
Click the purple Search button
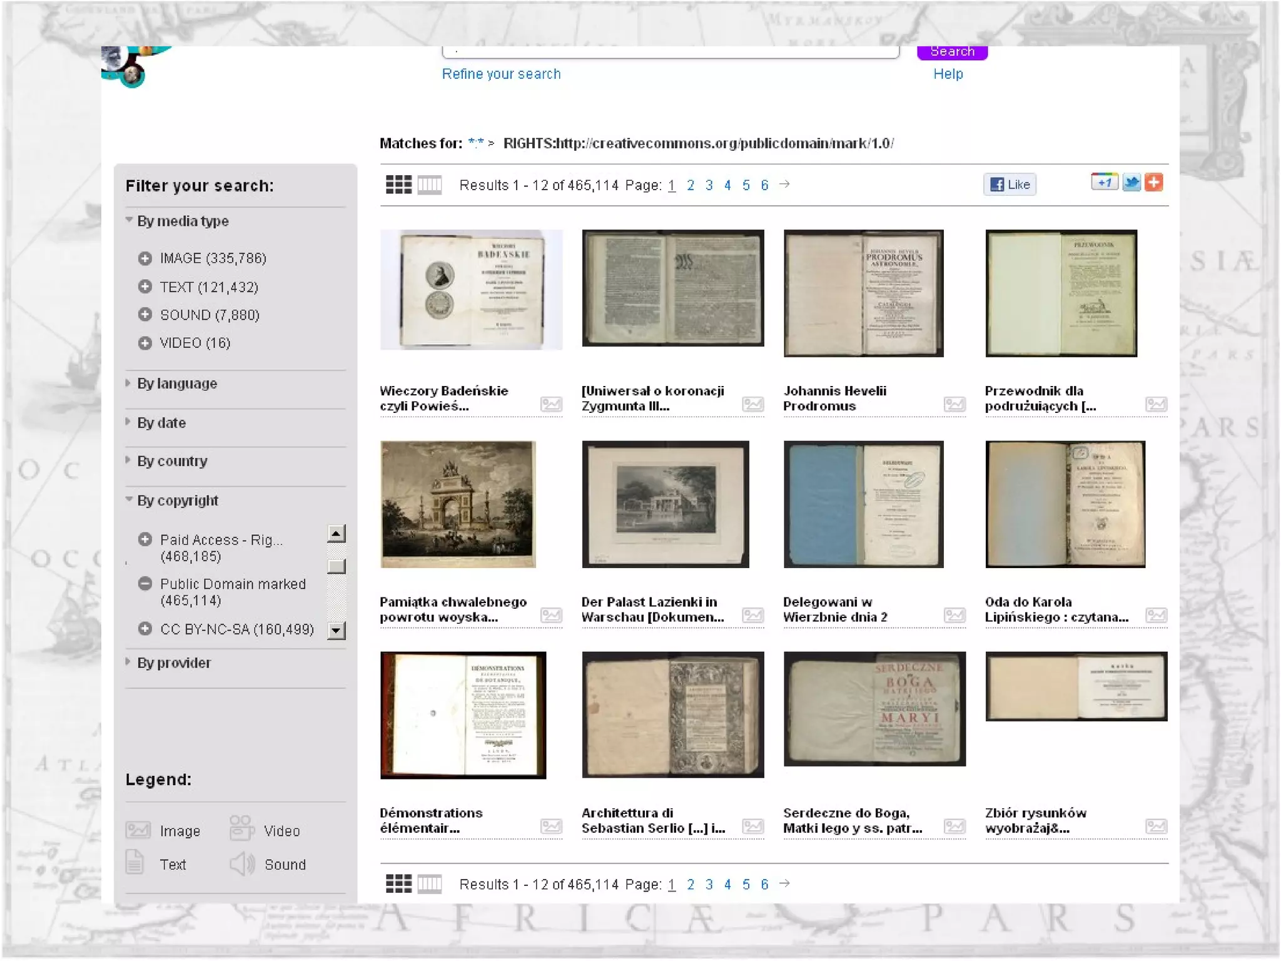952,52
